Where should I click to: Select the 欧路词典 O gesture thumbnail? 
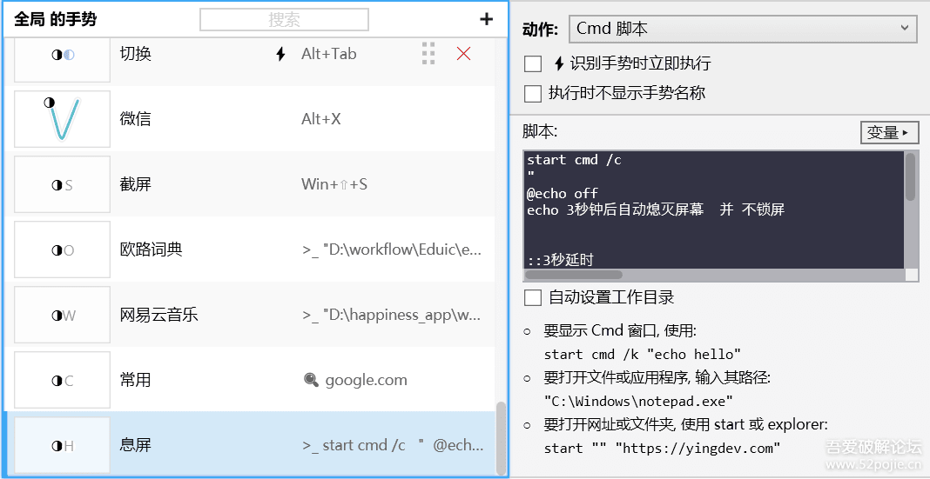pyautogui.click(x=63, y=249)
